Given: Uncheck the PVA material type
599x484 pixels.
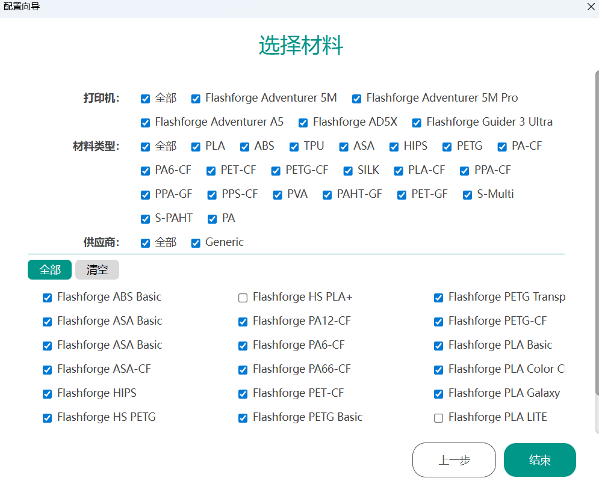Looking at the screenshot, I should click(x=278, y=195).
